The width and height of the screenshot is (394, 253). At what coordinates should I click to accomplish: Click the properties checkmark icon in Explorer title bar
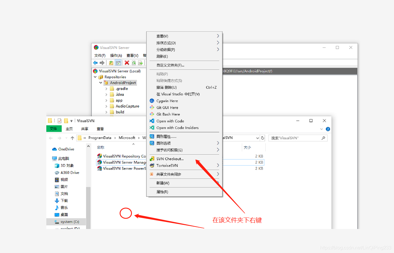pos(60,121)
